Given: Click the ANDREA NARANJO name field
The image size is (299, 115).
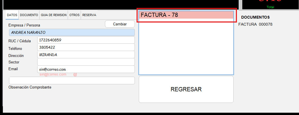Looking at the screenshot, I should coord(72,32).
